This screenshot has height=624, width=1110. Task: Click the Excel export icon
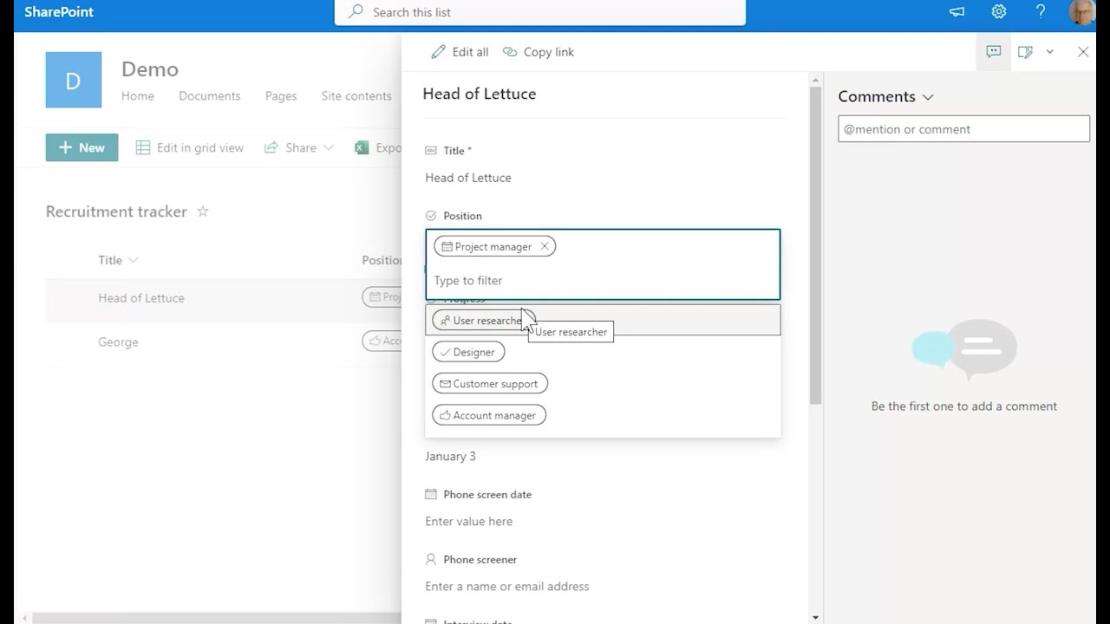click(x=362, y=147)
